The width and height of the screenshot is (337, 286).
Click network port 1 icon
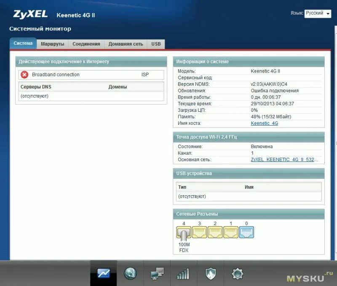click(x=231, y=232)
